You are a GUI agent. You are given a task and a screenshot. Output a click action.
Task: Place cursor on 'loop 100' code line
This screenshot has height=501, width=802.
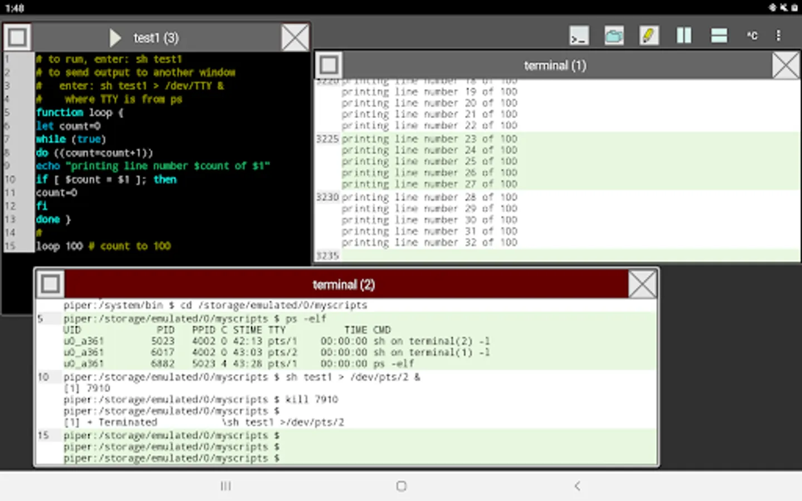(103, 246)
